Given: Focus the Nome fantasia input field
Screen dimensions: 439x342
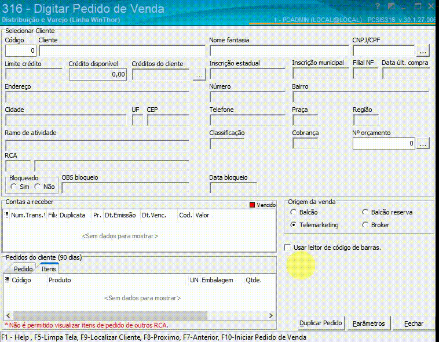Looking at the screenshot, I should 279,51.
